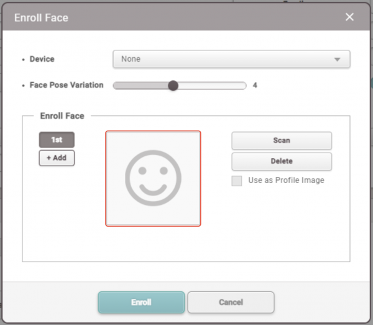Click the Enroll Face group box heading

pos(62,116)
